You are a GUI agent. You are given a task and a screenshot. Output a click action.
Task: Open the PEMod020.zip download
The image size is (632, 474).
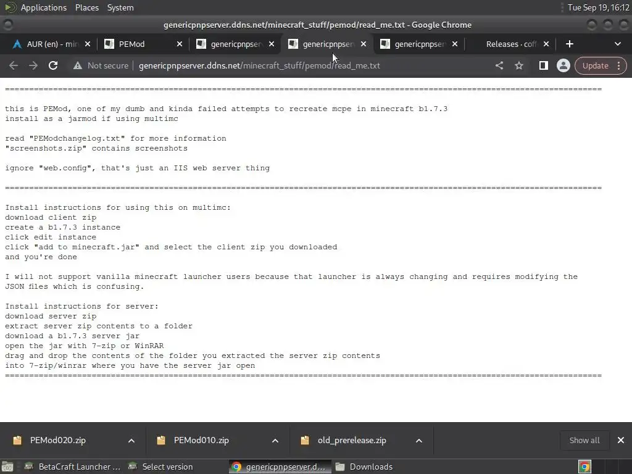[x=57, y=440]
